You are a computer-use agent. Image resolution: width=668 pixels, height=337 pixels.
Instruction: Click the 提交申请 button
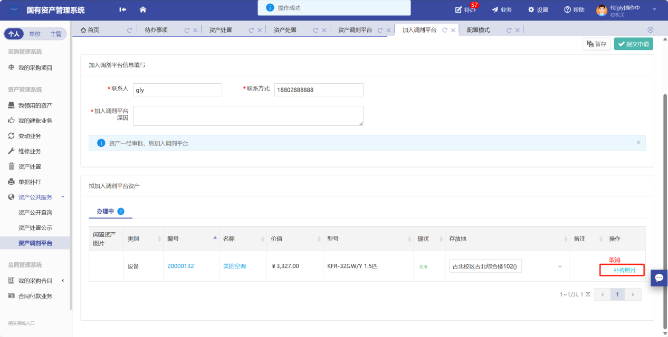tap(633, 44)
